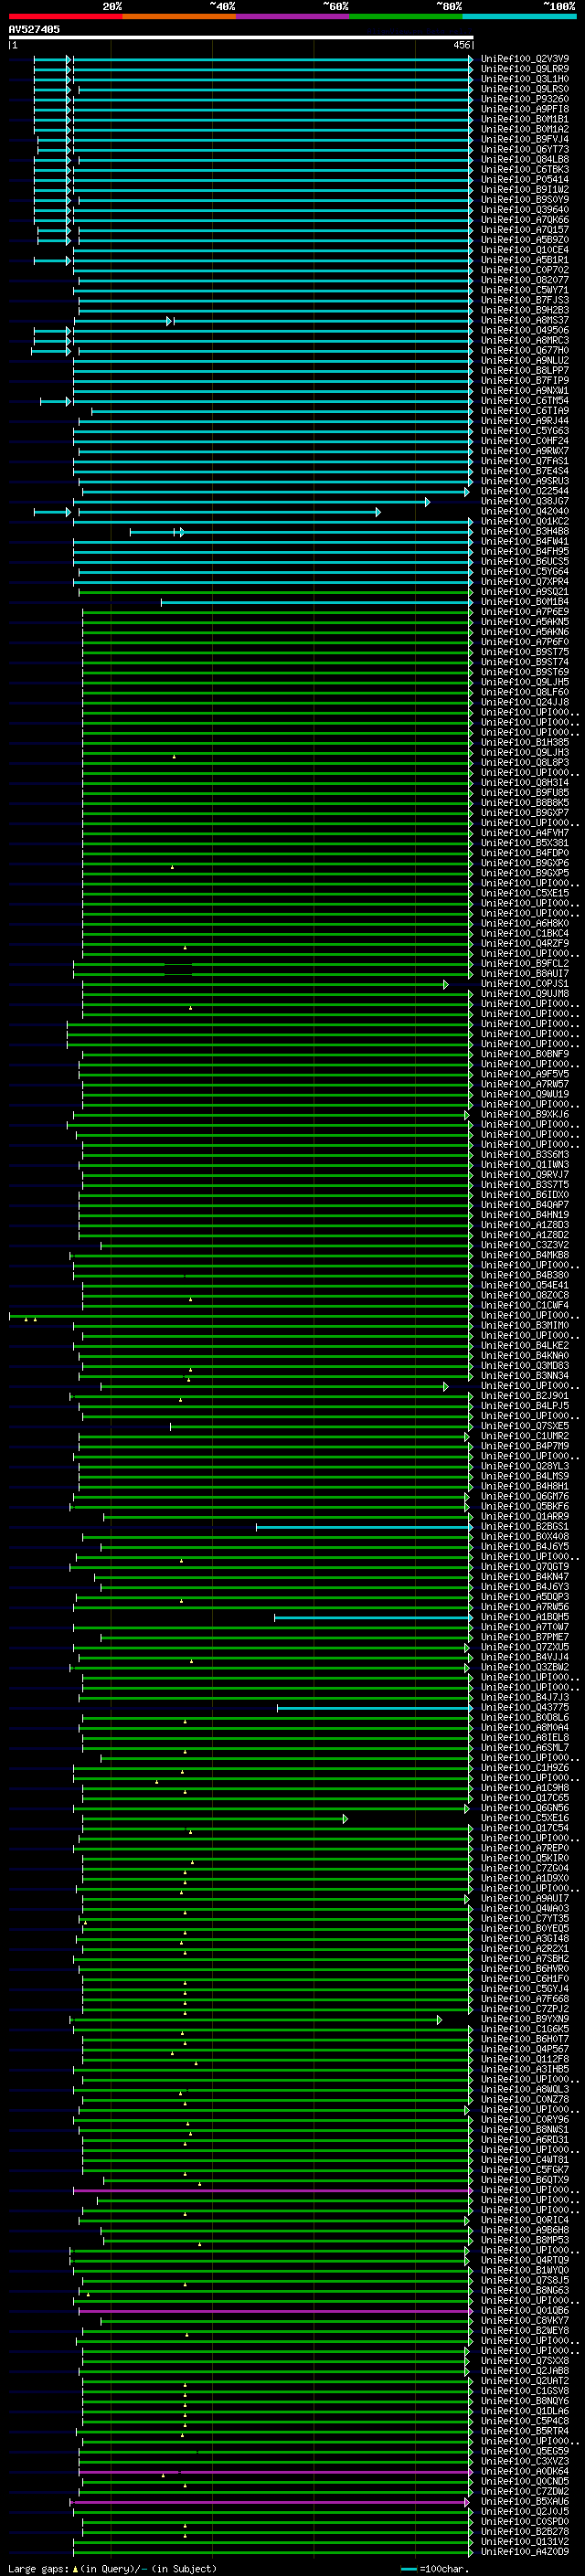Choose the UniRef100_B9ST75 label
The height and width of the screenshot is (2576, 585).
[x=525, y=653]
